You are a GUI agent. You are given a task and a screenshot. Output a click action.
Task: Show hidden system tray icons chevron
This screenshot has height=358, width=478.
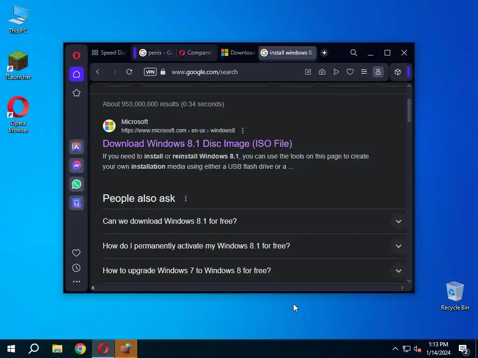pos(395,349)
